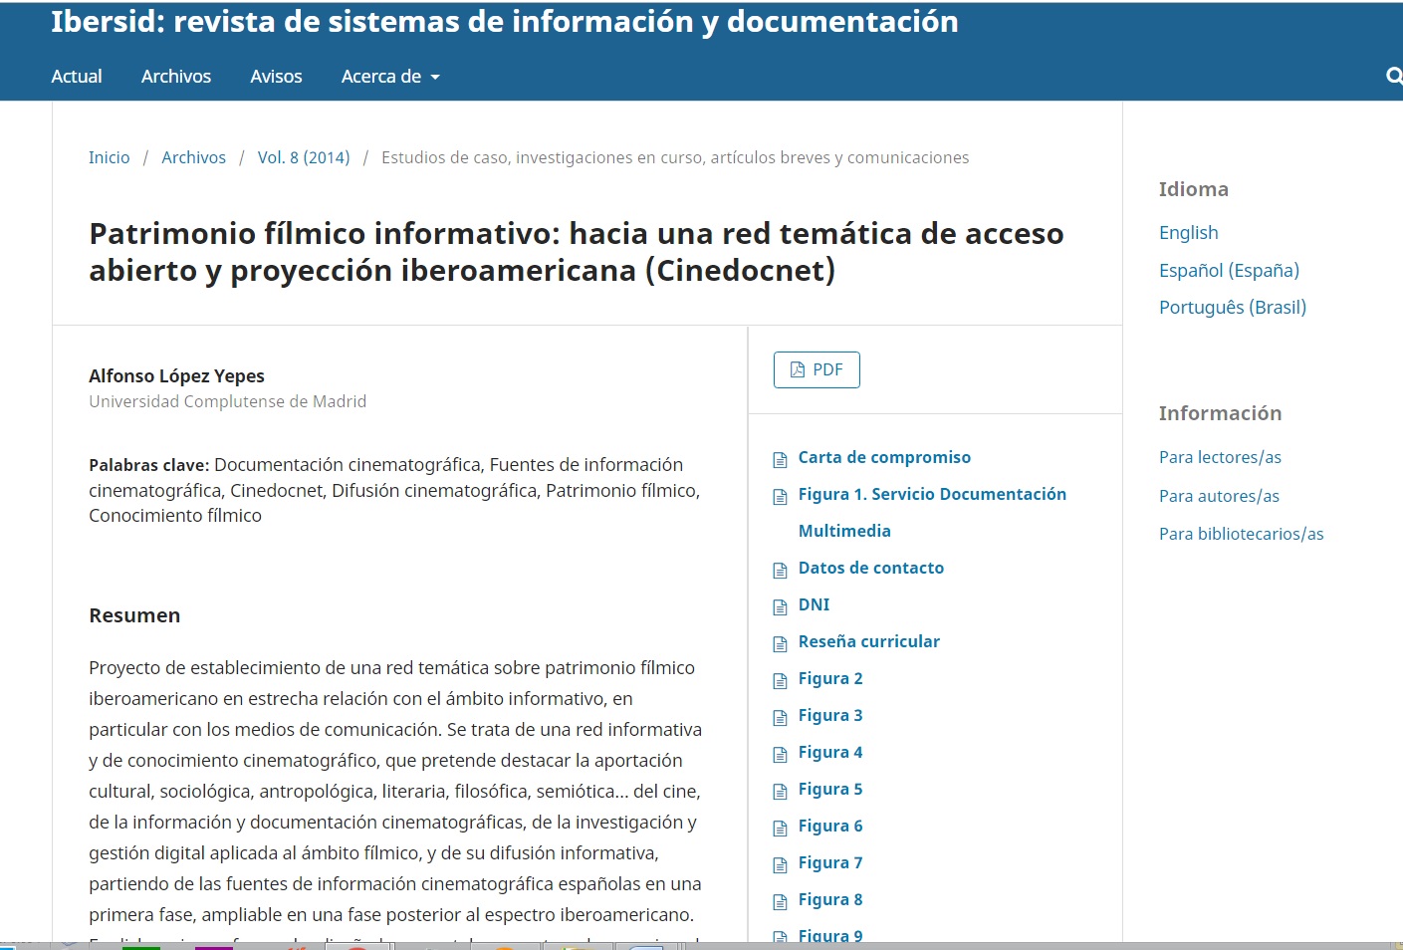Select Archivos in the breadcrumb trail
Viewport: 1403px width, 950px height.
[194, 157]
